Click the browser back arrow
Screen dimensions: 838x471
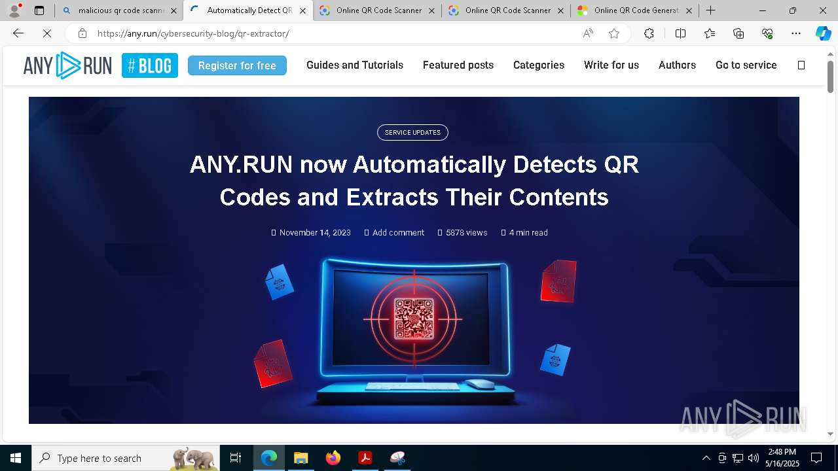pos(18,33)
